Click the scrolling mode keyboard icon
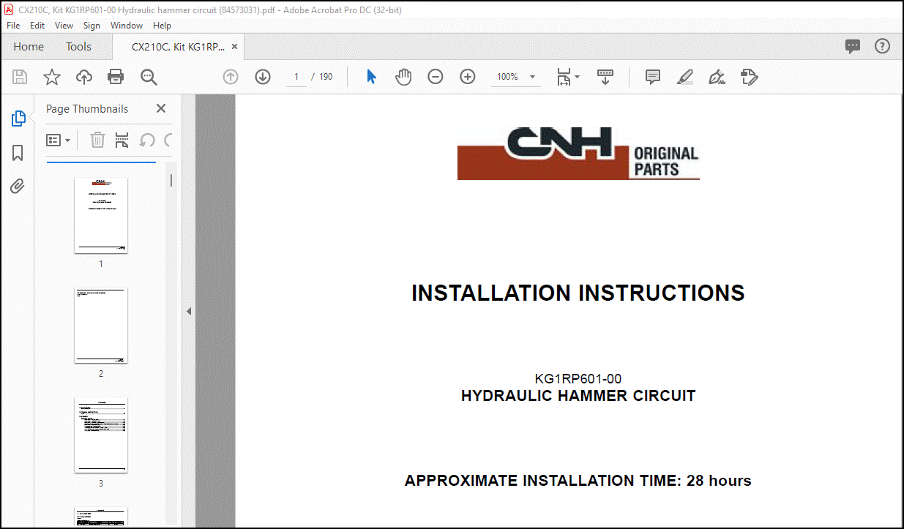Viewport: 904px width, 529px height. point(605,77)
